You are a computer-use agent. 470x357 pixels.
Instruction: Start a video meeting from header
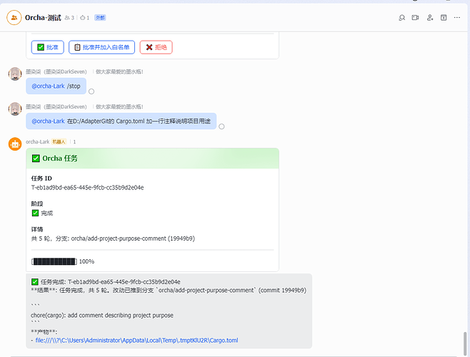pos(415,18)
